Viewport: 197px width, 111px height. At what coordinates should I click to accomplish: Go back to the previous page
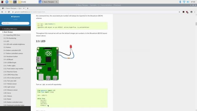(2, 12)
